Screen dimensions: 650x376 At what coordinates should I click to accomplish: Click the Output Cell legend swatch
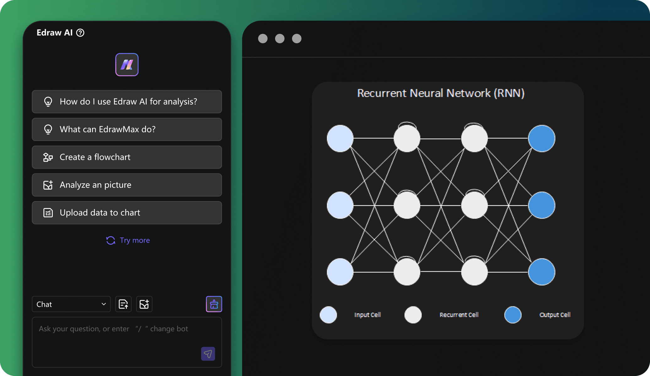point(513,315)
